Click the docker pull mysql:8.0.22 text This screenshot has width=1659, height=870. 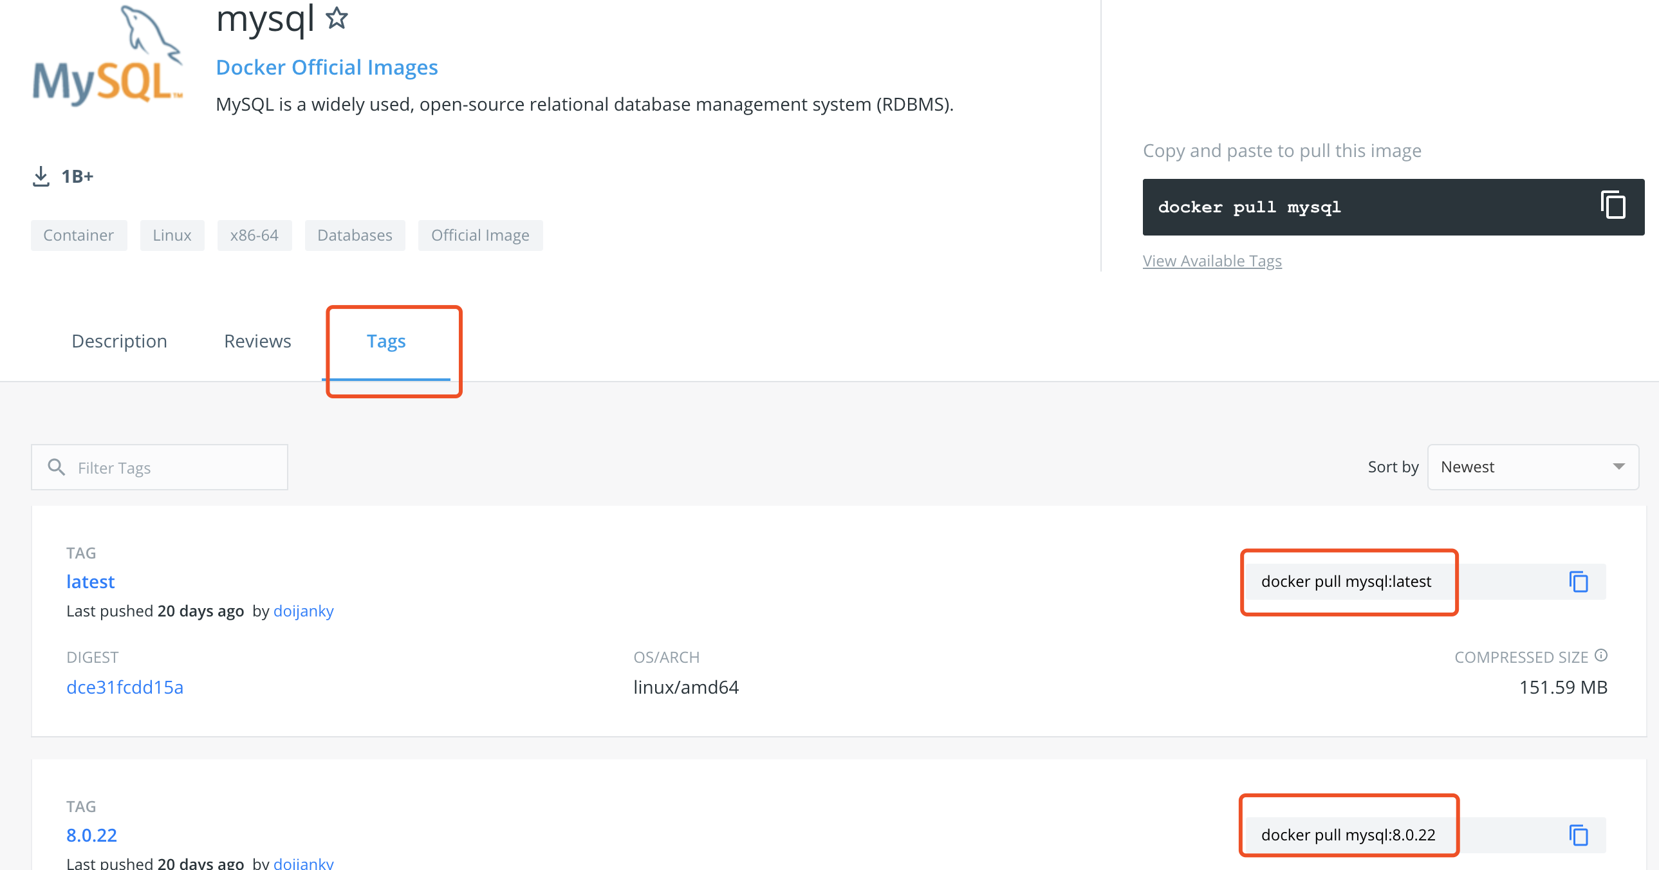click(1348, 835)
